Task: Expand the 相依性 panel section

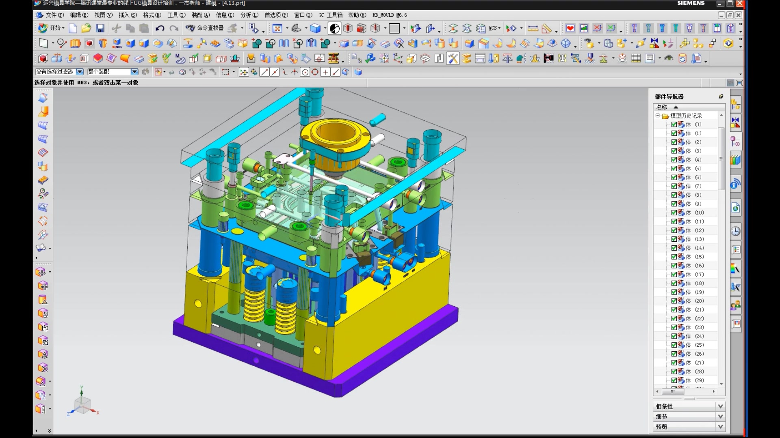Action: coord(720,406)
